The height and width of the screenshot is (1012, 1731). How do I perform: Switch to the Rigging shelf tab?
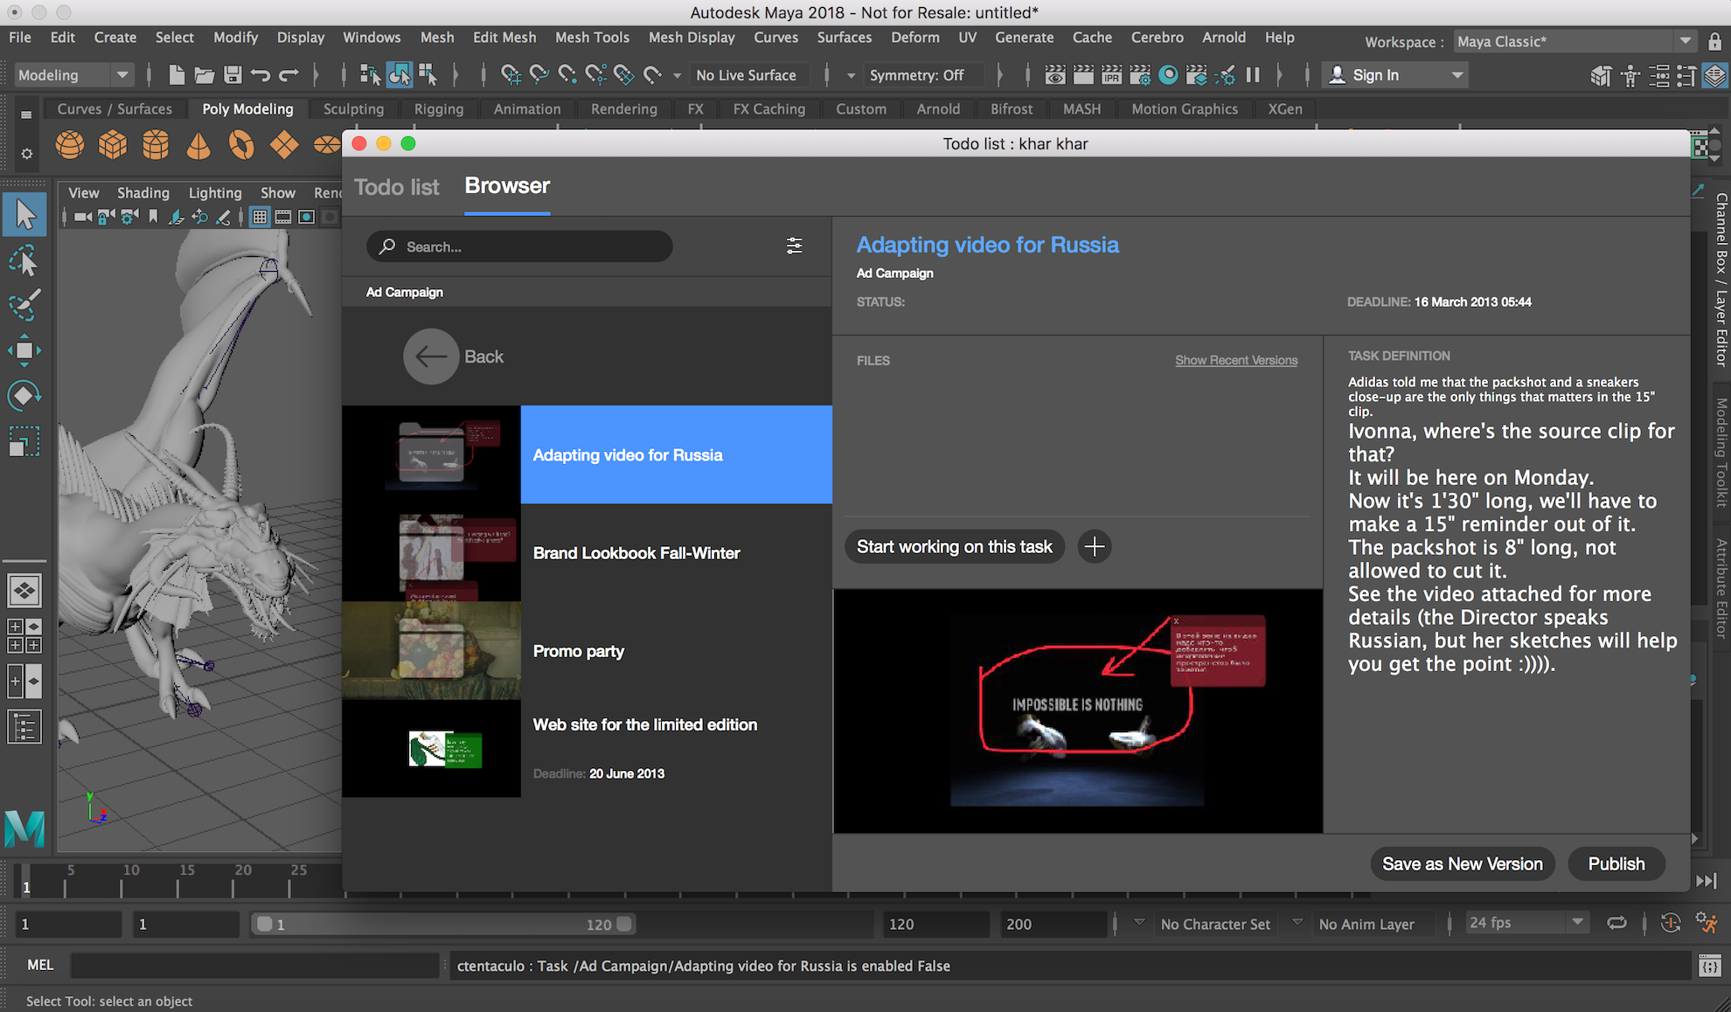(x=439, y=109)
